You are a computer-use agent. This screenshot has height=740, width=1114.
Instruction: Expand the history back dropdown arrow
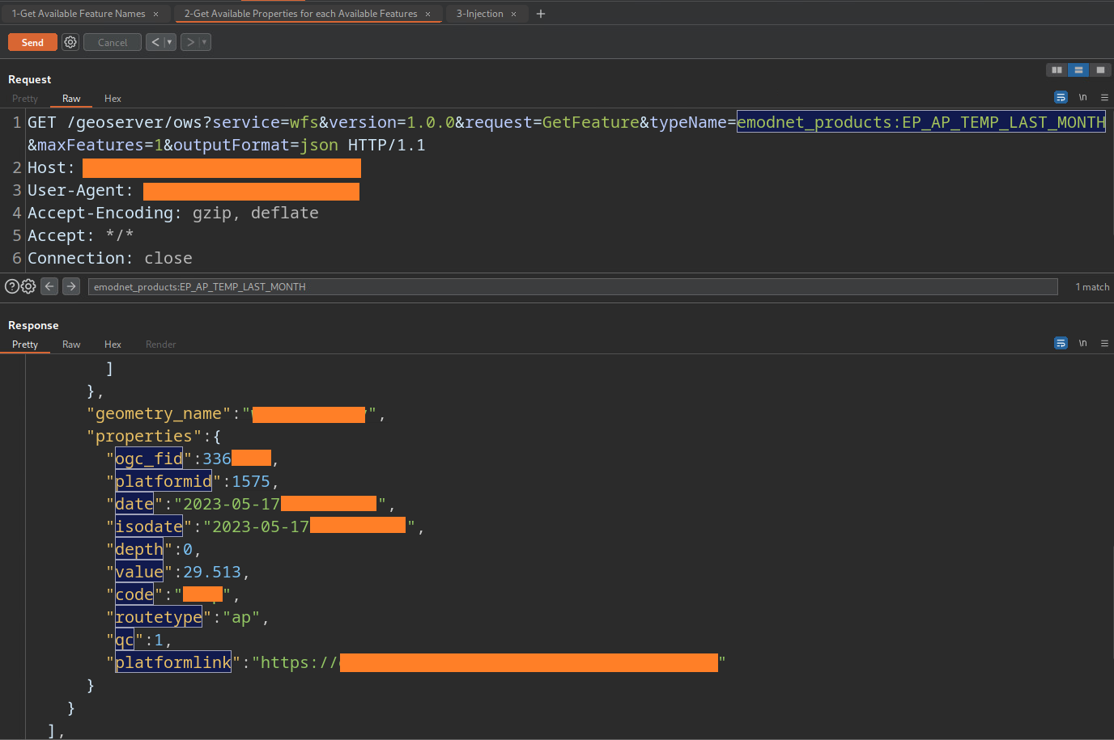tap(169, 42)
